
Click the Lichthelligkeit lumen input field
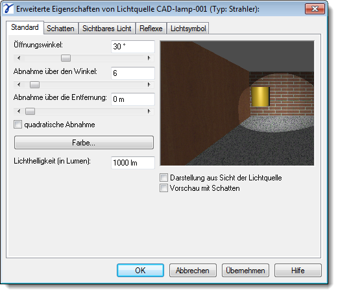pyautogui.click(x=133, y=163)
